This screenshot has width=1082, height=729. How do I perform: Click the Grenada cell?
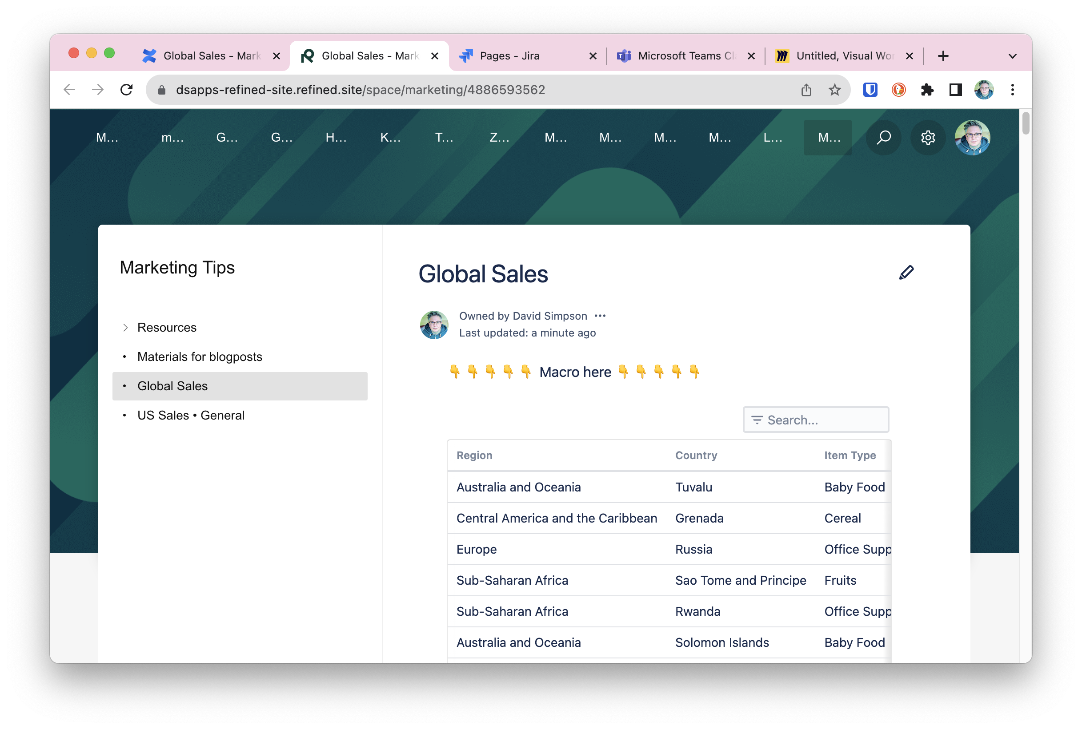[x=699, y=519]
